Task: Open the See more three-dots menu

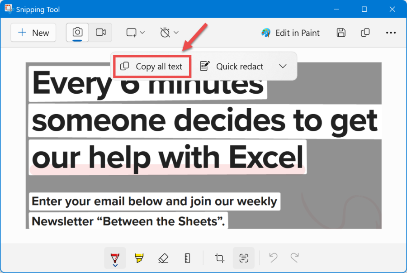Action: (x=391, y=33)
